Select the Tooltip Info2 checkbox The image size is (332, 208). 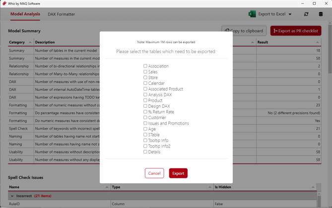pyautogui.click(x=145, y=146)
